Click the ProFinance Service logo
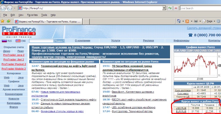The width and height of the screenshot is (221, 114). point(19,32)
